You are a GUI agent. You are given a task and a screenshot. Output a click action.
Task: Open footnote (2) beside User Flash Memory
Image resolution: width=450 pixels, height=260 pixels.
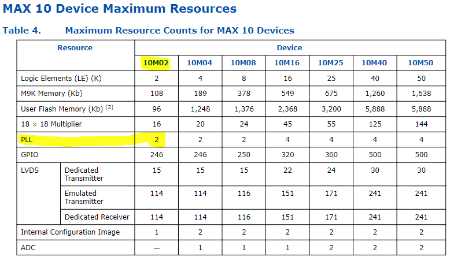click(x=109, y=107)
